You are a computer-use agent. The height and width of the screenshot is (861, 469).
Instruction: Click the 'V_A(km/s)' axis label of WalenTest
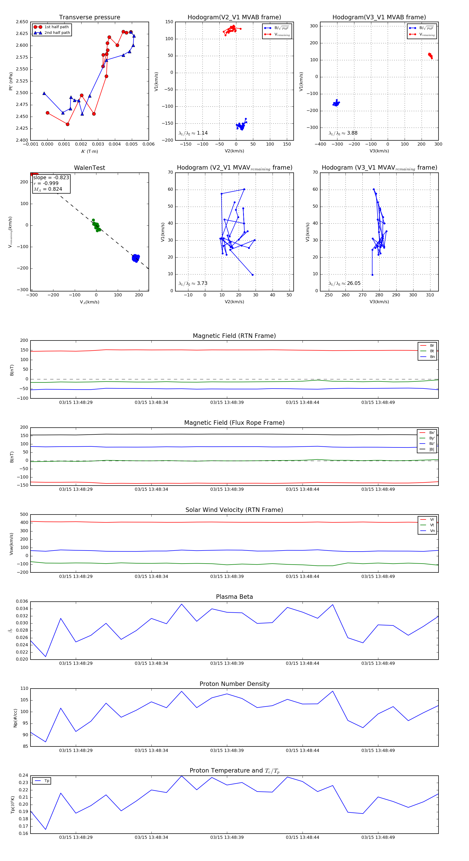click(89, 302)
